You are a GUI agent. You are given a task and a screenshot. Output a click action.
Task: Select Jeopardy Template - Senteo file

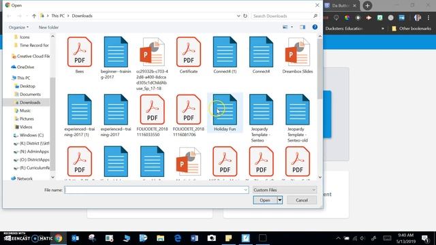(x=261, y=118)
